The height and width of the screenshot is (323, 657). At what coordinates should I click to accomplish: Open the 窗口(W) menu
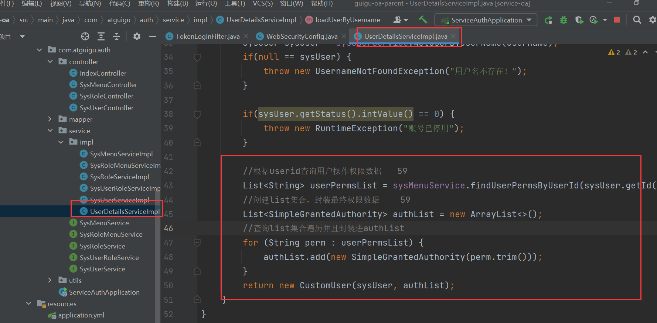pos(292,3)
